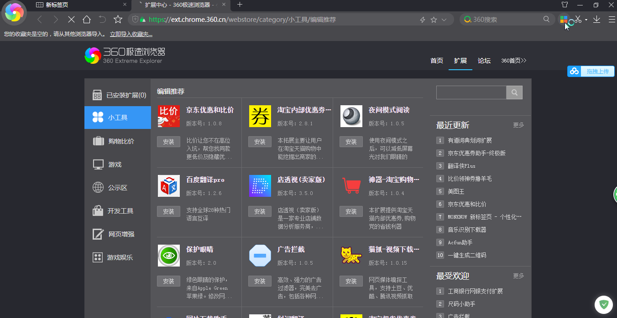Install 夜间模式阅读 extension
The height and width of the screenshot is (318, 617).
pos(351,142)
